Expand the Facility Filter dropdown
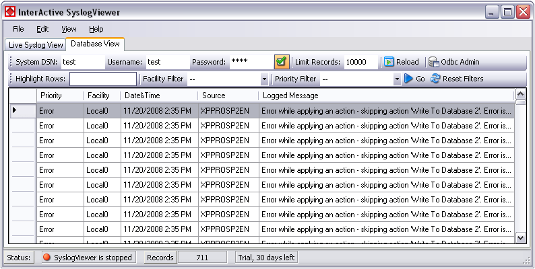This screenshot has height=269, width=535. 264,79
